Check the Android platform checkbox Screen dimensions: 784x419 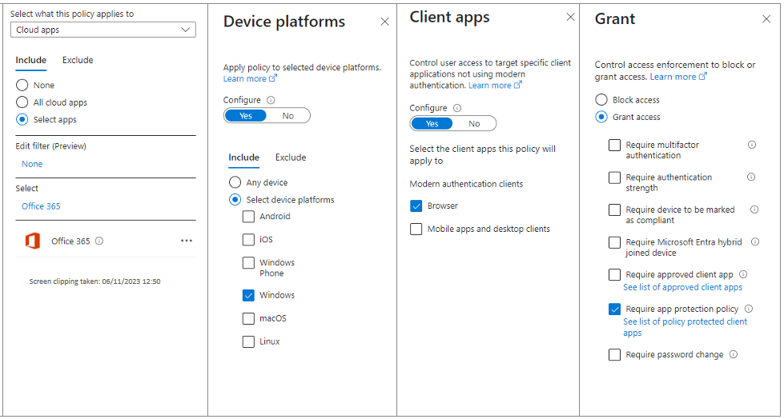point(248,217)
